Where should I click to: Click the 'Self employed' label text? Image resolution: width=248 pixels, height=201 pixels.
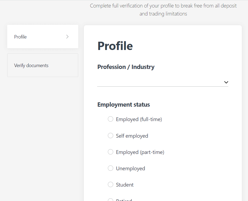[132, 136]
